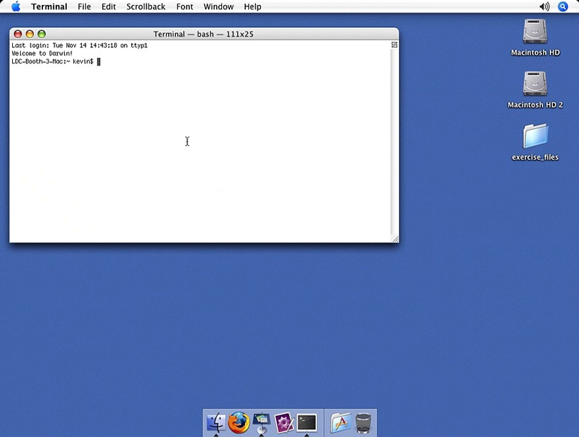
Task: Open the Scrollback menu
Action: pyautogui.click(x=146, y=7)
